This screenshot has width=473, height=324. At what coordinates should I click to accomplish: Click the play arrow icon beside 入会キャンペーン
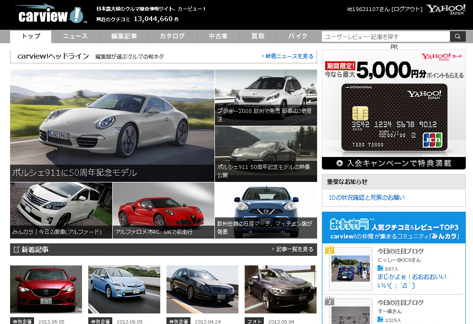pyautogui.click(x=340, y=163)
